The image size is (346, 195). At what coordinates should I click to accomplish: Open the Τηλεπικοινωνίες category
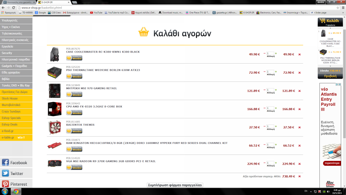point(16,34)
